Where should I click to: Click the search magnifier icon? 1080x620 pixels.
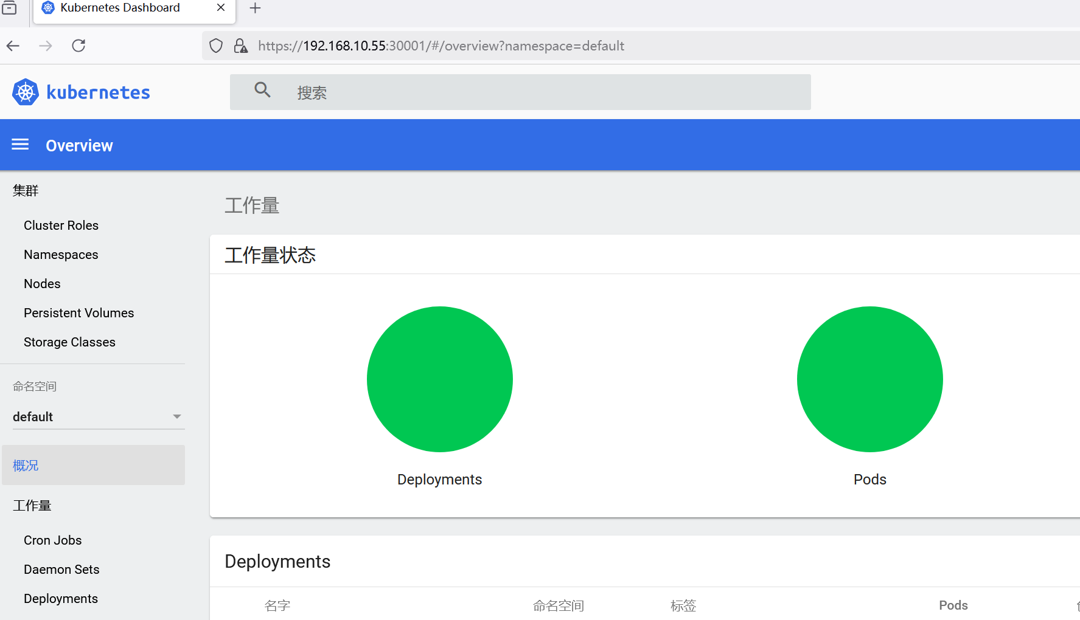point(263,90)
